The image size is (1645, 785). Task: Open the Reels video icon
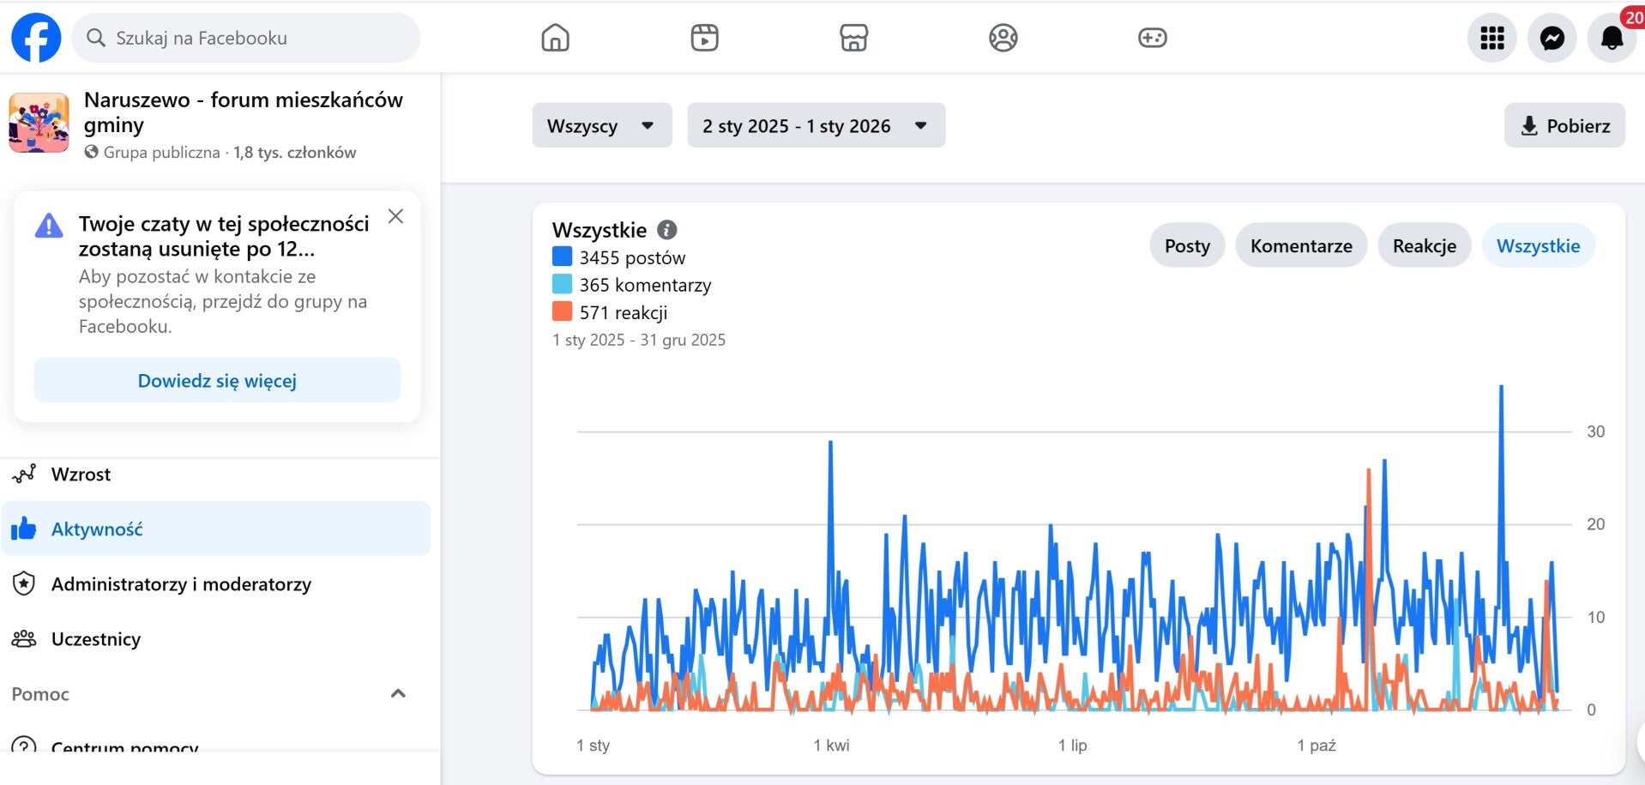(704, 38)
